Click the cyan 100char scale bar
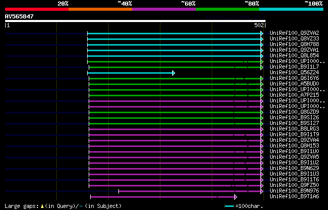Image resolution: width=328 pixels, height=210 pixels. tap(229, 206)
